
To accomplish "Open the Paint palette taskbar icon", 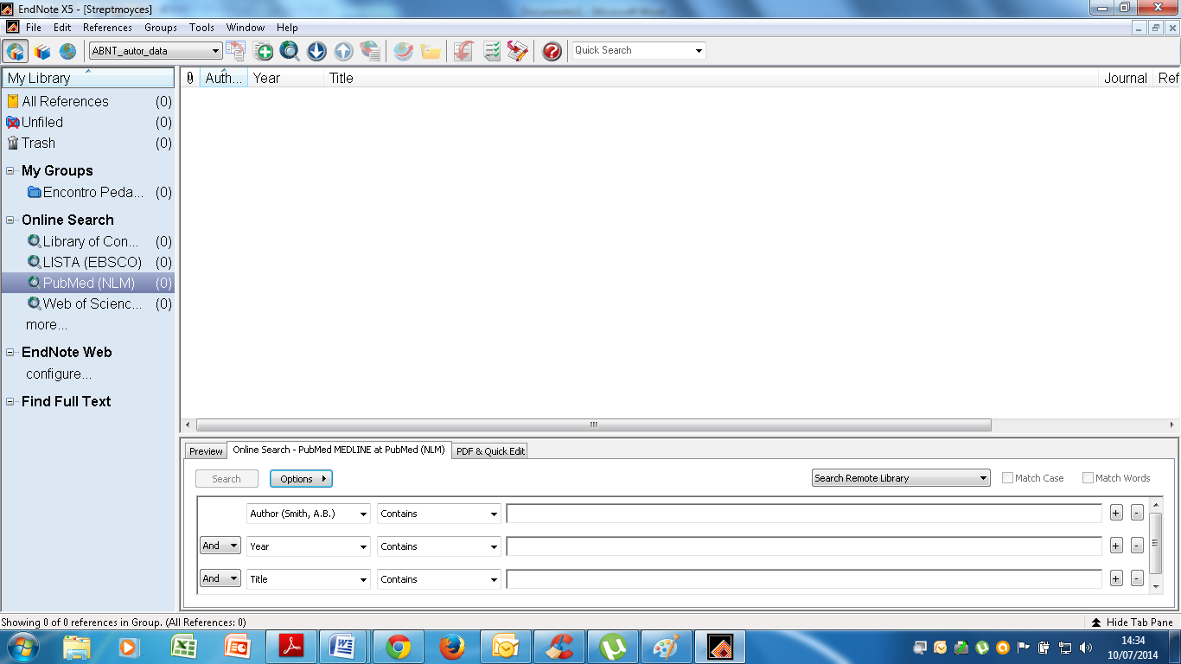I will tap(666, 647).
